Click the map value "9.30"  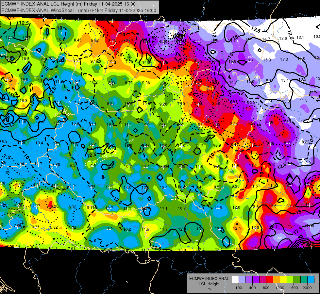(236, 186)
